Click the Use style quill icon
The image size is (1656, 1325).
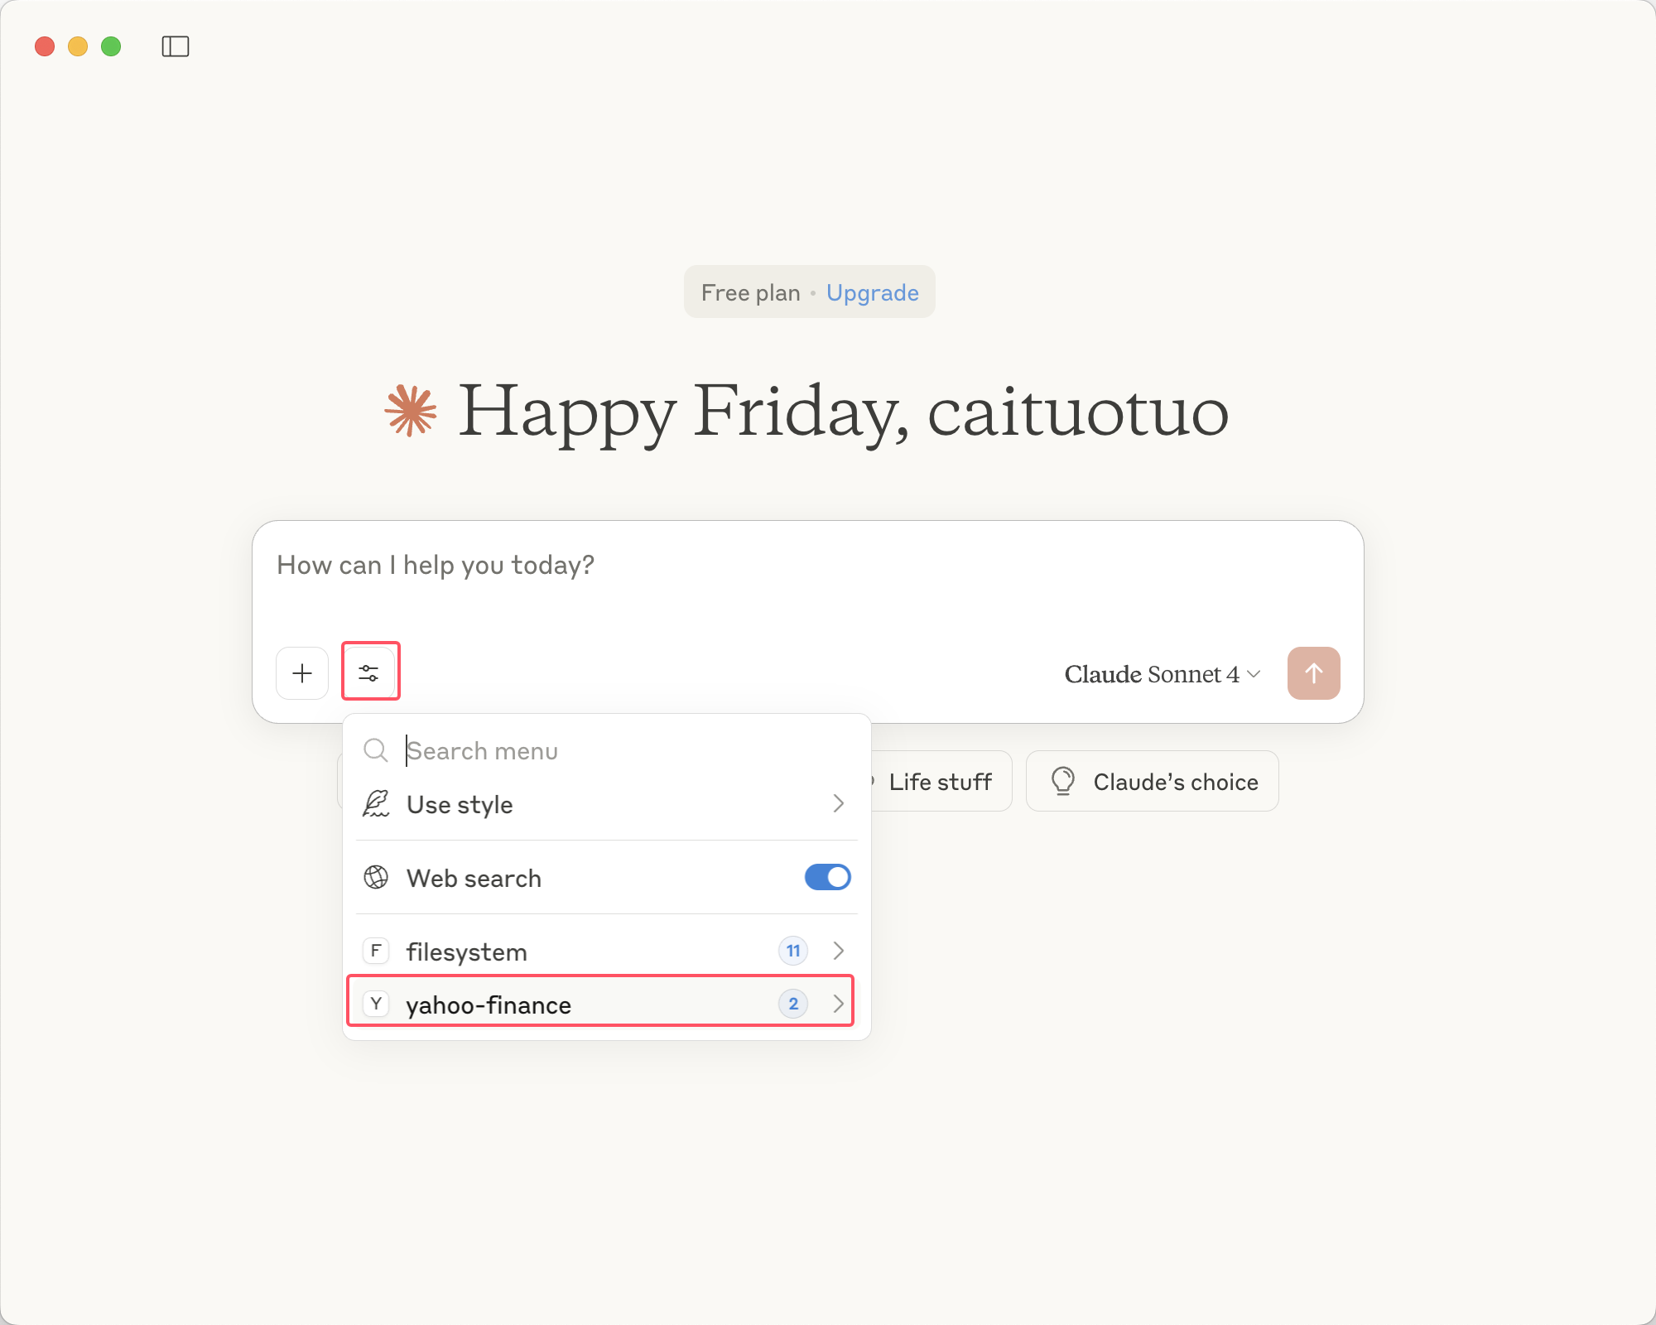click(376, 804)
